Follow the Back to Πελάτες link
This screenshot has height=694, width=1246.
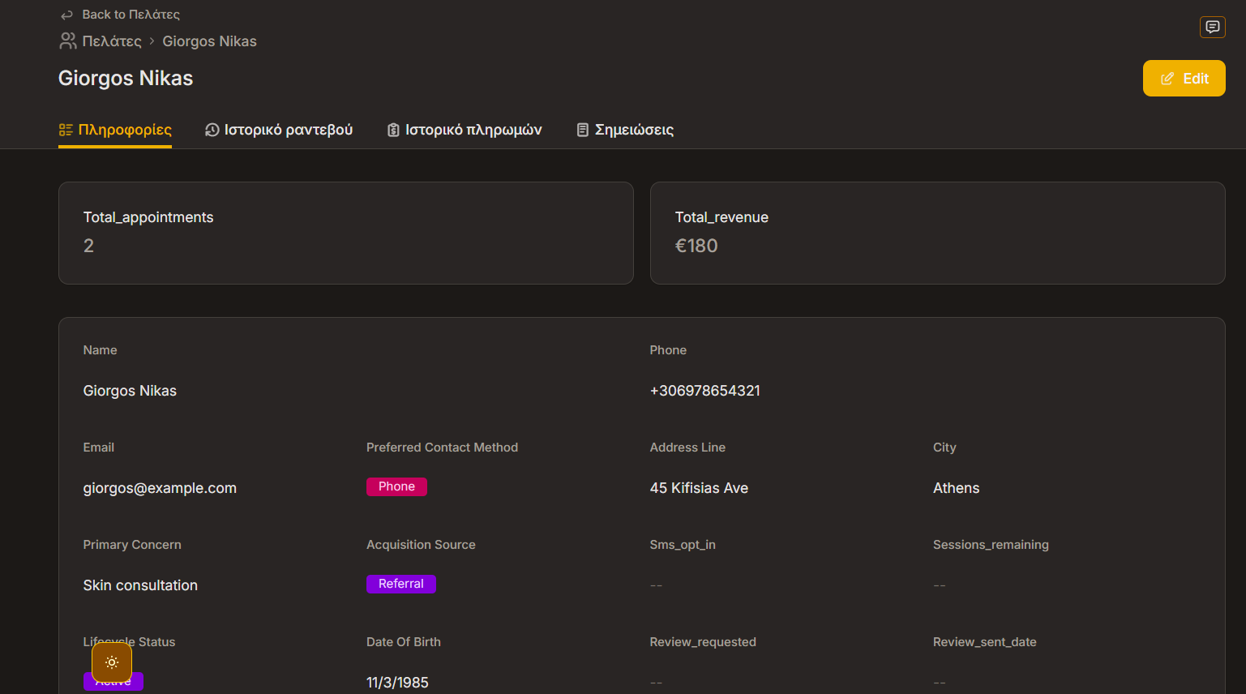[131, 15]
